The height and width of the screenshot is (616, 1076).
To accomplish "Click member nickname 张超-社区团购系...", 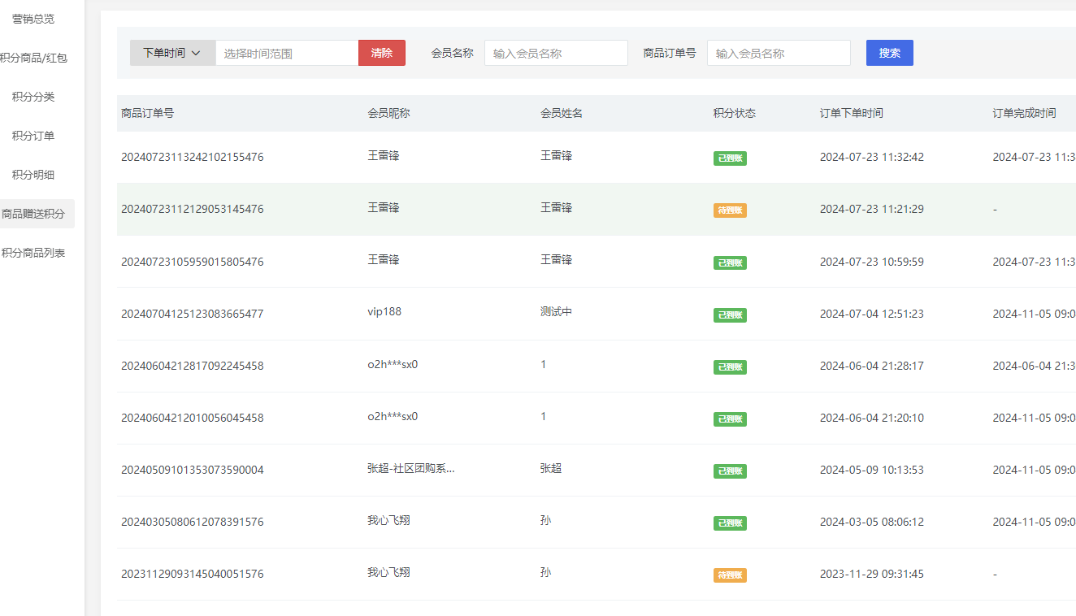I will [x=410, y=469].
